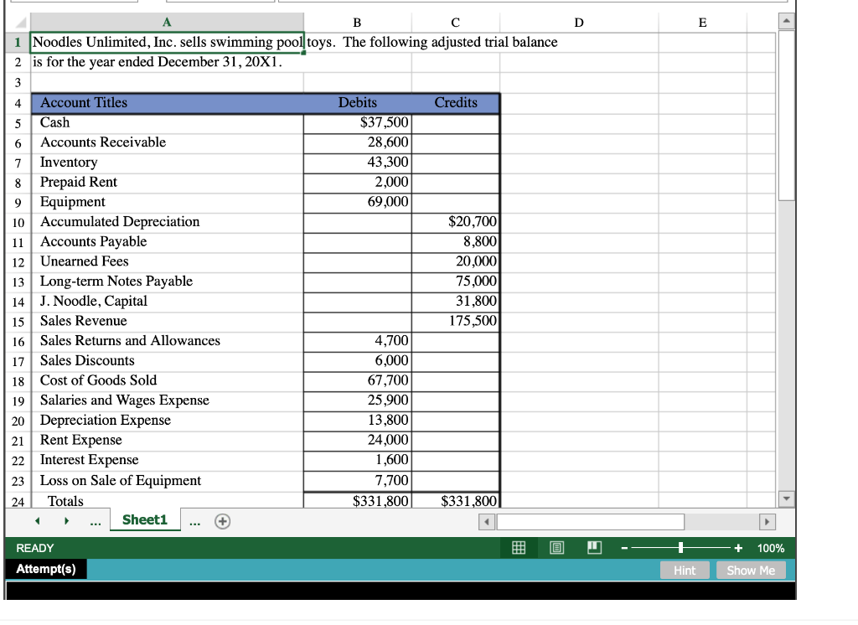Click the 100% zoom level indicator
Screen dimensions: 858x625
coord(770,548)
